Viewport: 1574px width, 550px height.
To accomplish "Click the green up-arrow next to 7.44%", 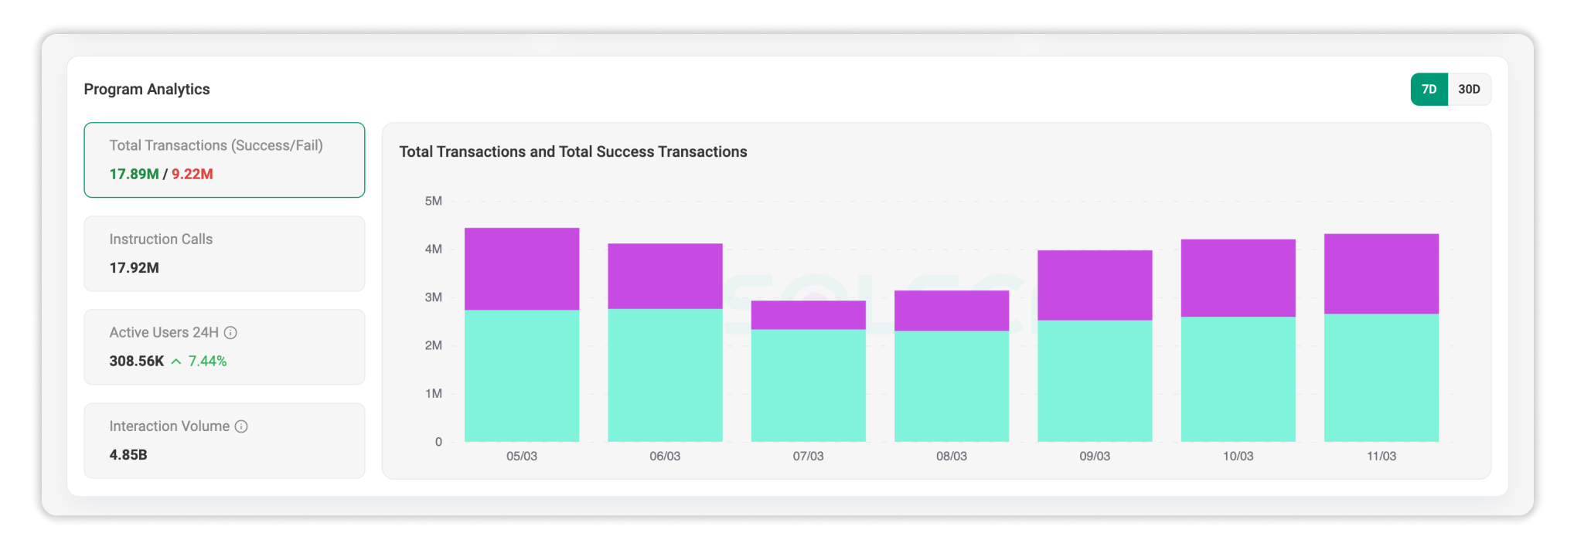I will point(176,362).
